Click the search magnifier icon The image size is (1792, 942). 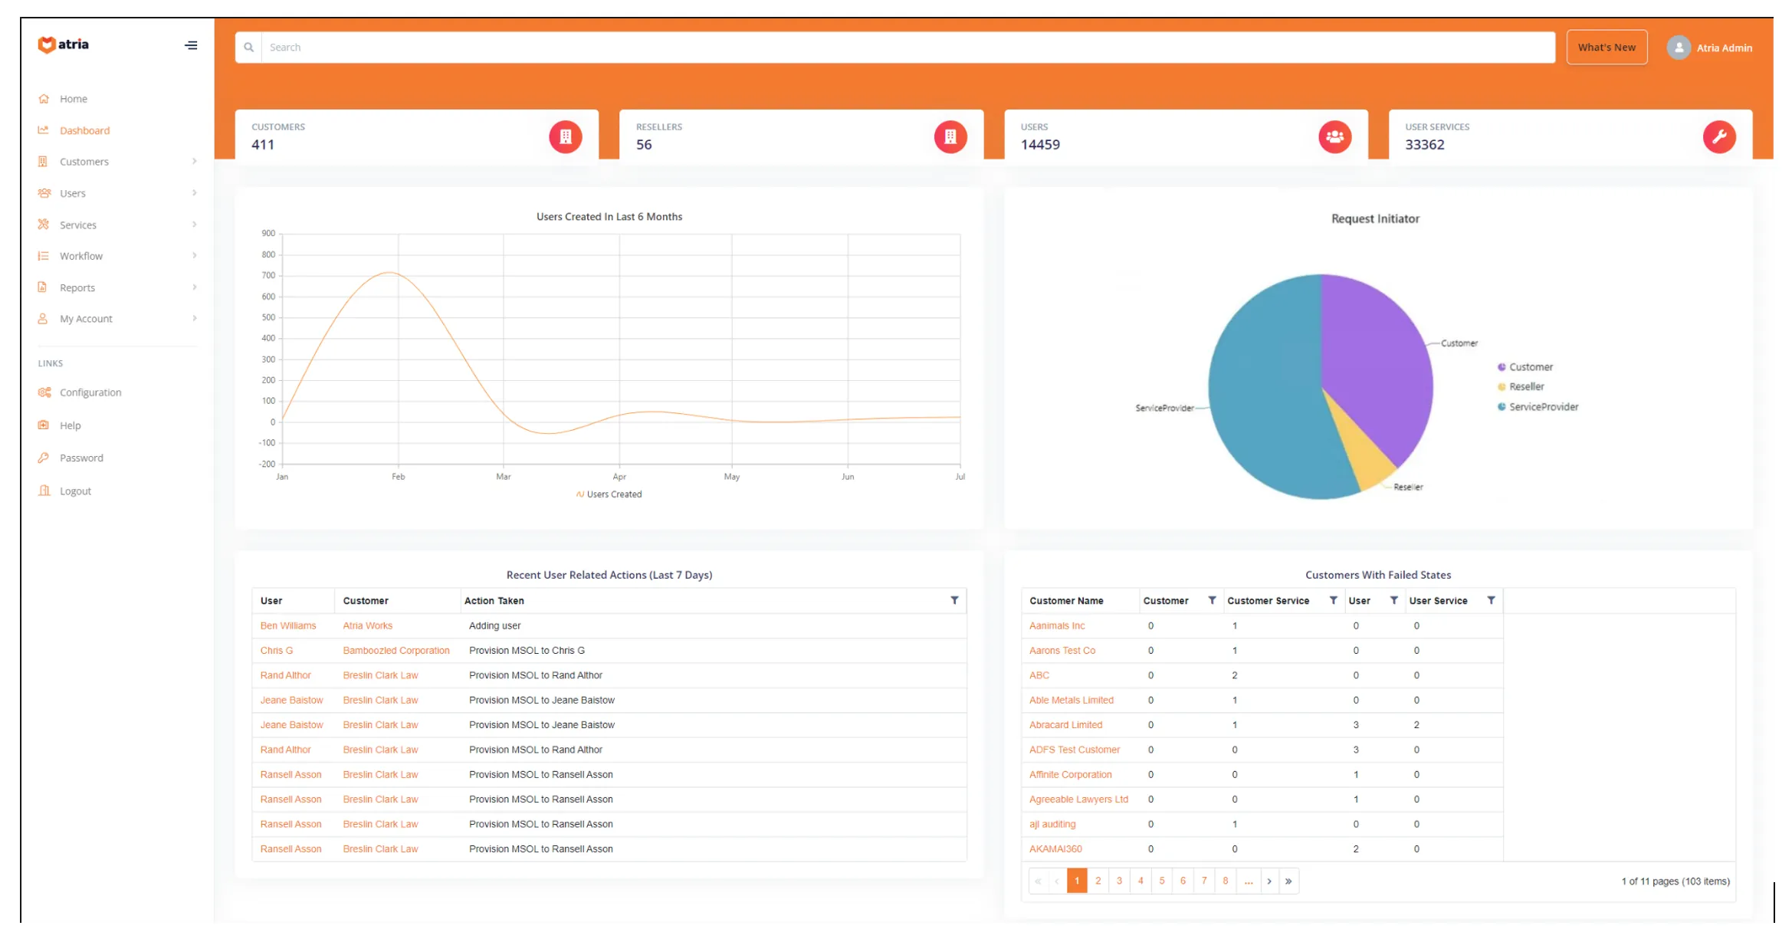[248, 48]
